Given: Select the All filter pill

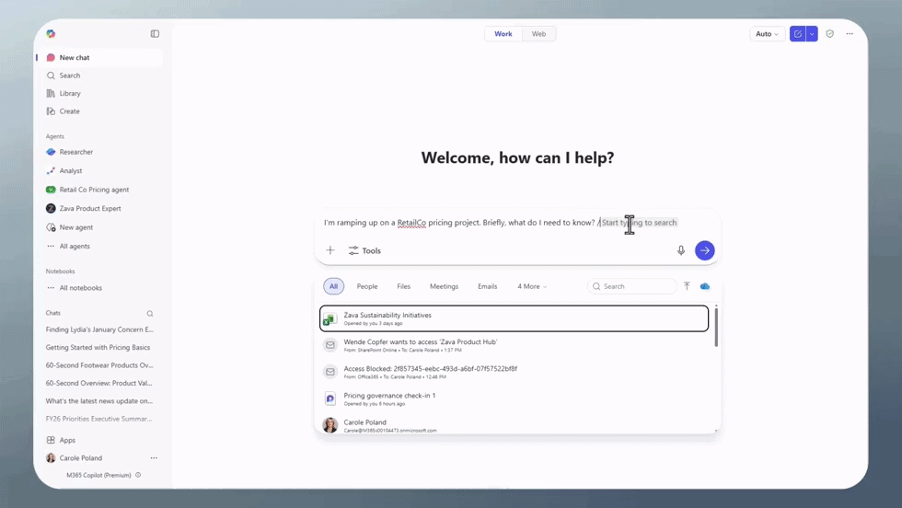Looking at the screenshot, I should click(x=333, y=286).
